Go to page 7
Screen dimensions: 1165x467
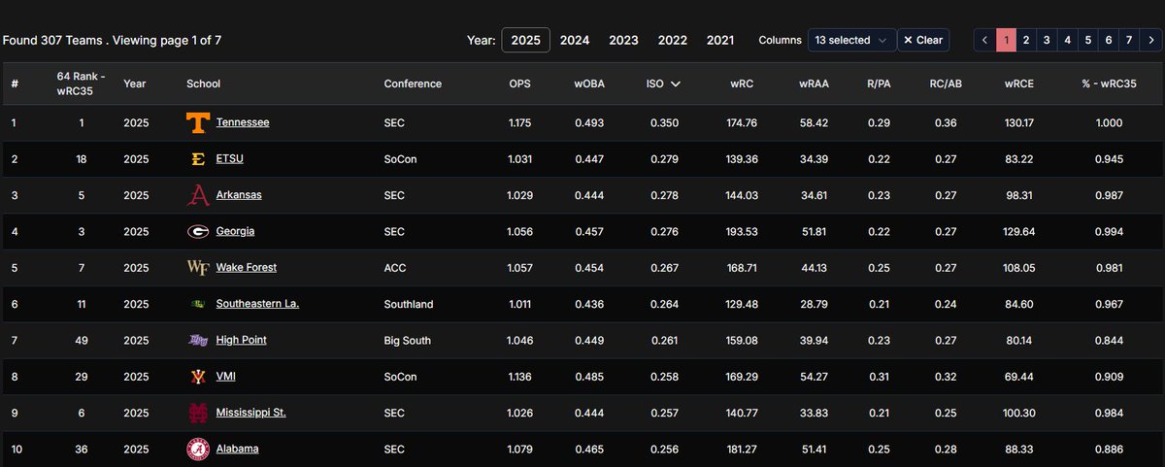(x=1128, y=40)
